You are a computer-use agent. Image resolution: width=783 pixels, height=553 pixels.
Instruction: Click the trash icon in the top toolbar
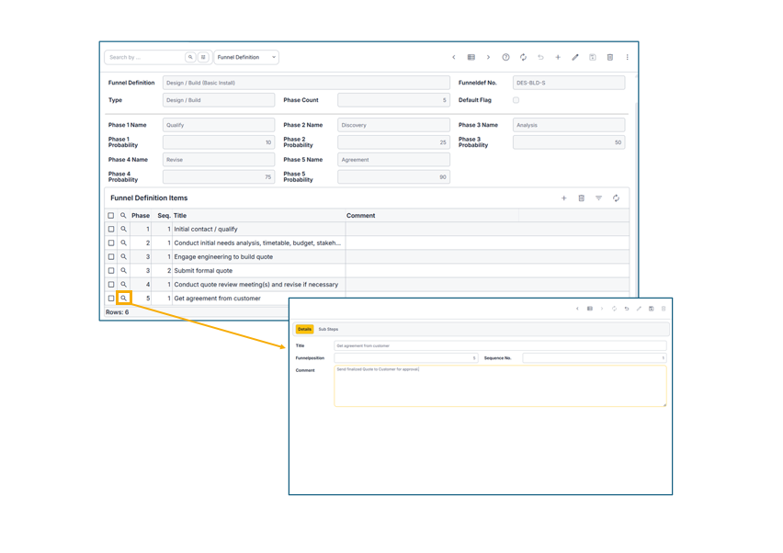(610, 57)
